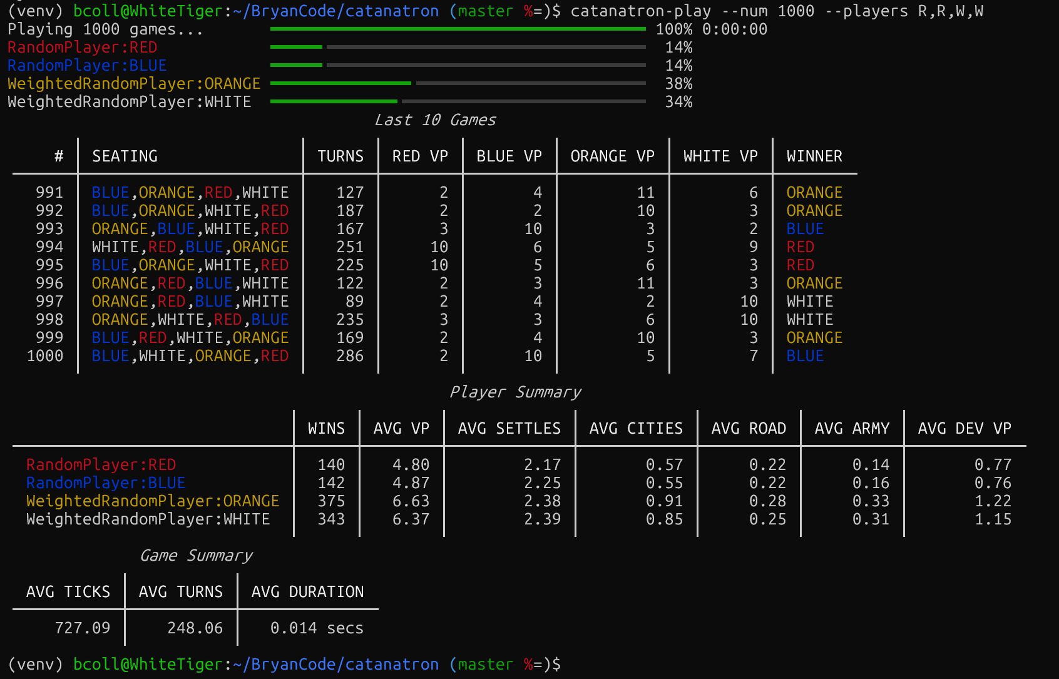Click the wins value 375 for ORANGE

[331, 501]
